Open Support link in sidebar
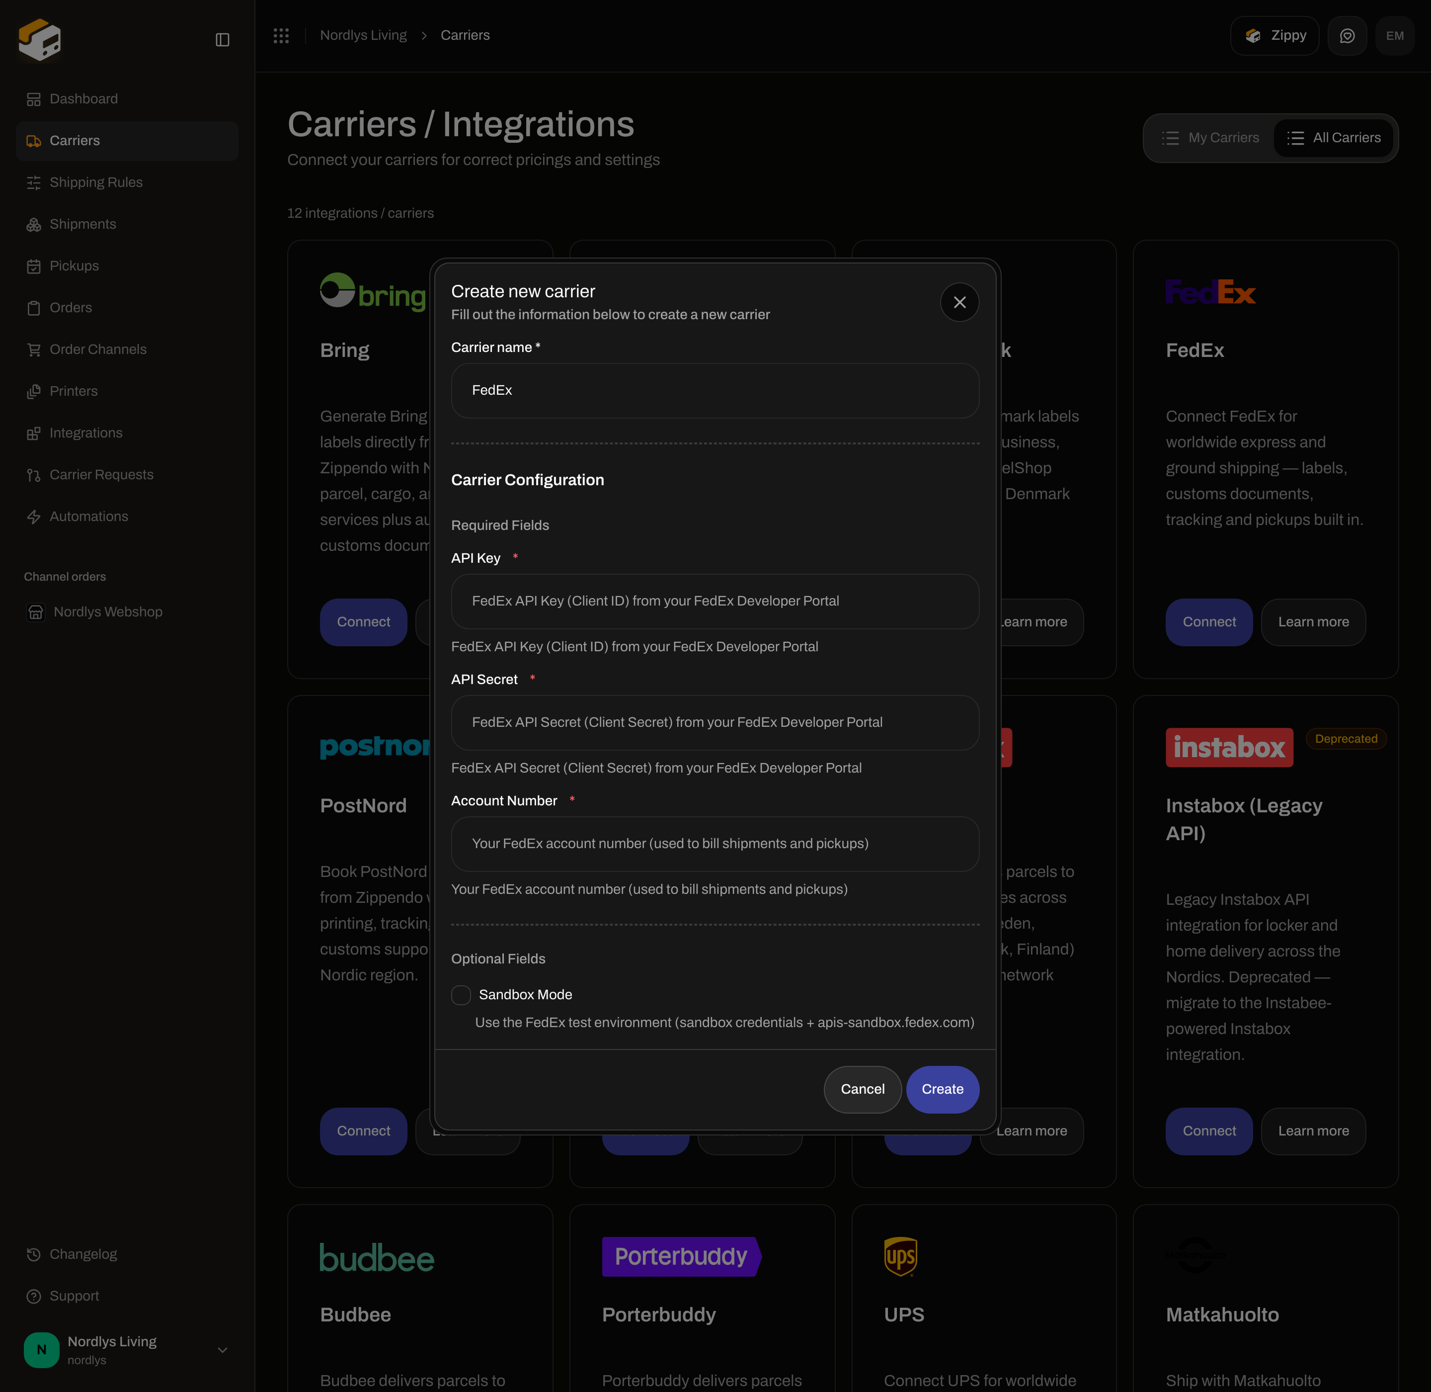This screenshot has width=1431, height=1392. click(127, 1296)
